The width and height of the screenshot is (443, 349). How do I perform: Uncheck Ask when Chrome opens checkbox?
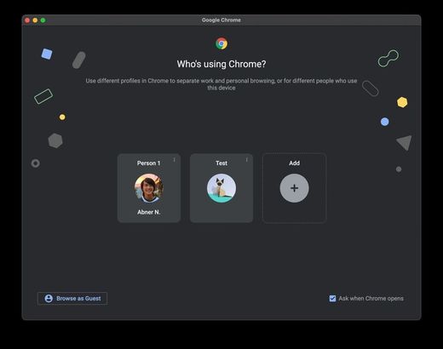point(332,299)
